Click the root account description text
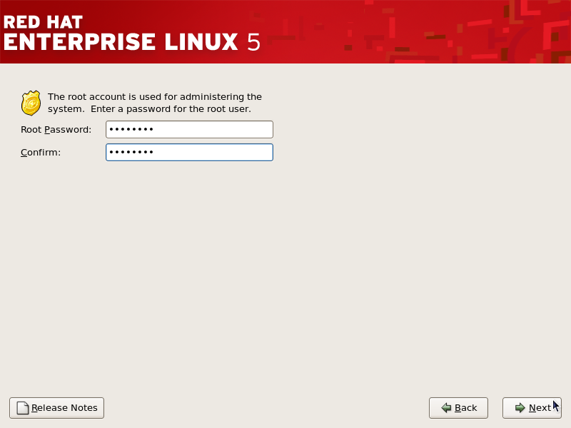 pyautogui.click(x=155, y=103)
